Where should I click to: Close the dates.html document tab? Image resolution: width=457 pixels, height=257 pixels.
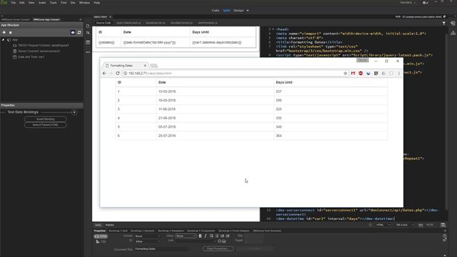click(111, 17)
